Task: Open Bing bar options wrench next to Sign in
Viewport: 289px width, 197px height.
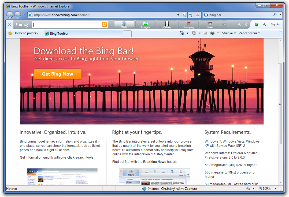Action: click(x=265, y=24)
